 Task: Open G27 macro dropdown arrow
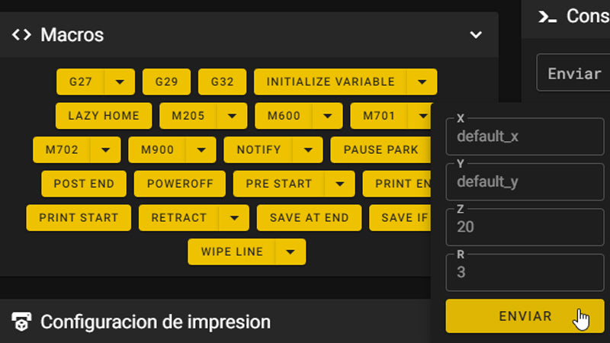click(120, 82)
